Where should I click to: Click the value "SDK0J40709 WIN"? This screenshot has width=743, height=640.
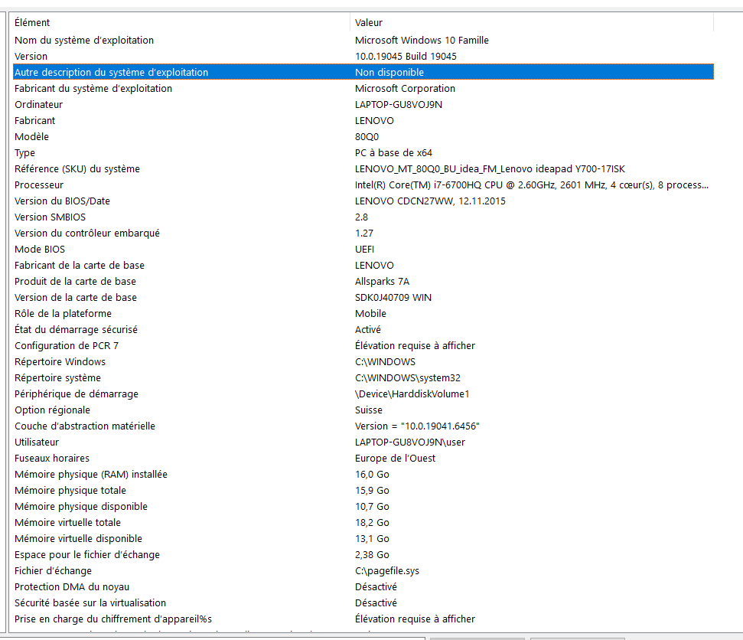coord(393,298)
